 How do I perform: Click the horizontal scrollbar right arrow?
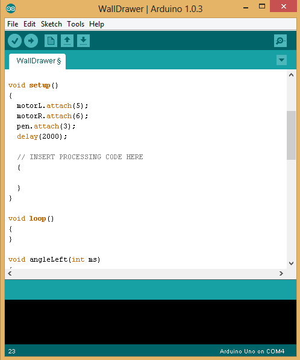pyautogui.click(x=281, y=273)
